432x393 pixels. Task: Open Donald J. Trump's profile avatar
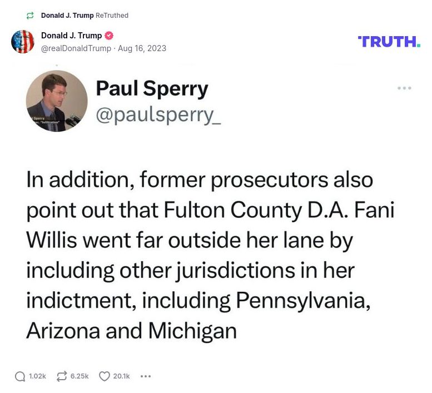point(23,42)
